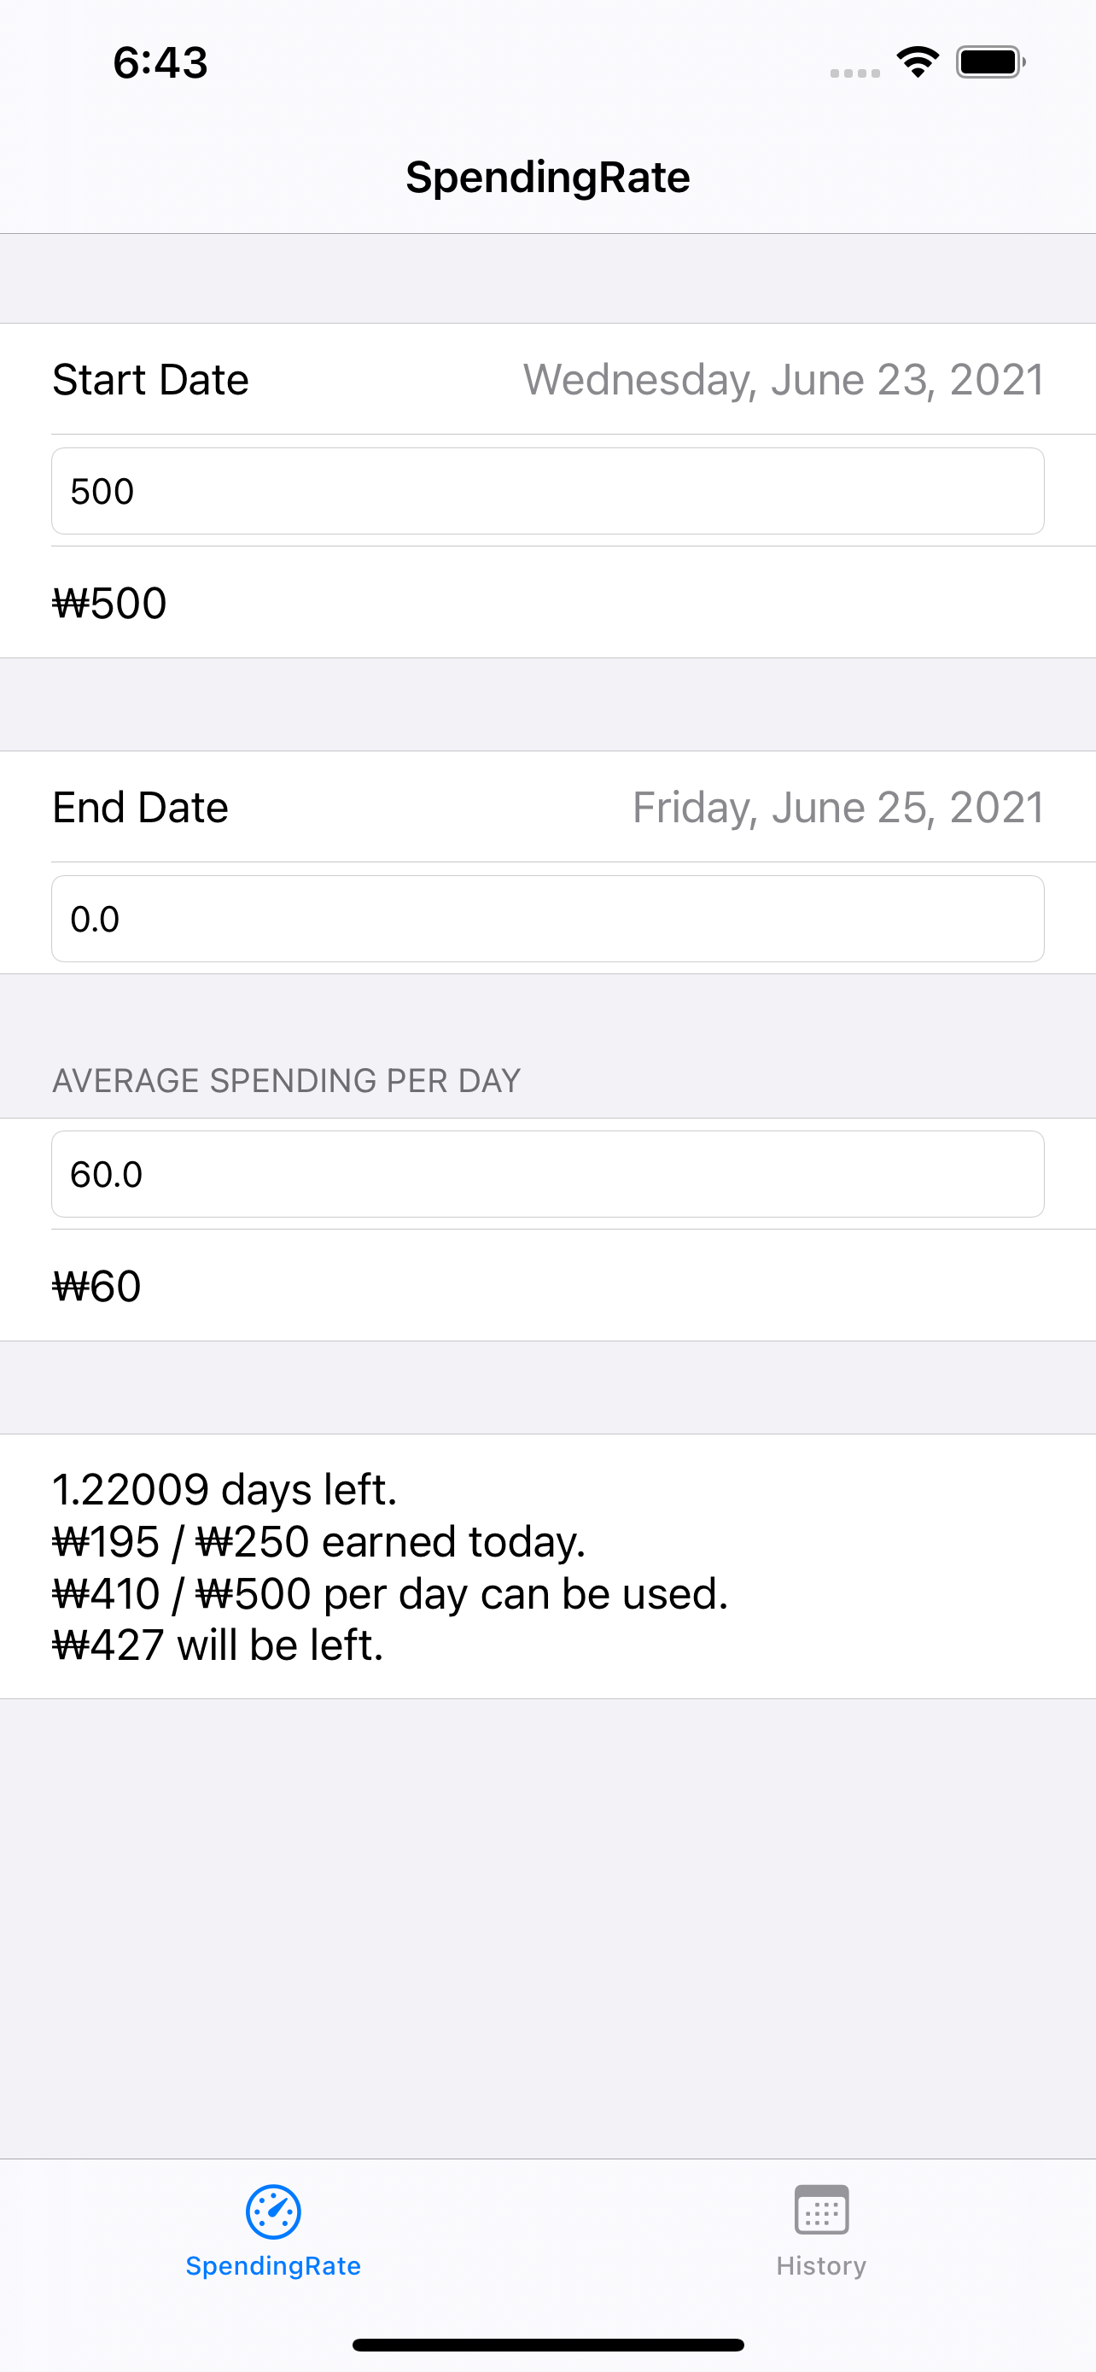The image size is (1096, 2372).
Task: Tap the cellular signal dots
Action: 855,73
